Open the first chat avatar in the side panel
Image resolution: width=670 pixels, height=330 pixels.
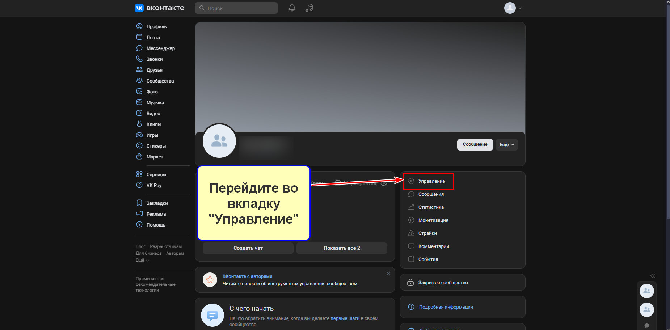647,291
